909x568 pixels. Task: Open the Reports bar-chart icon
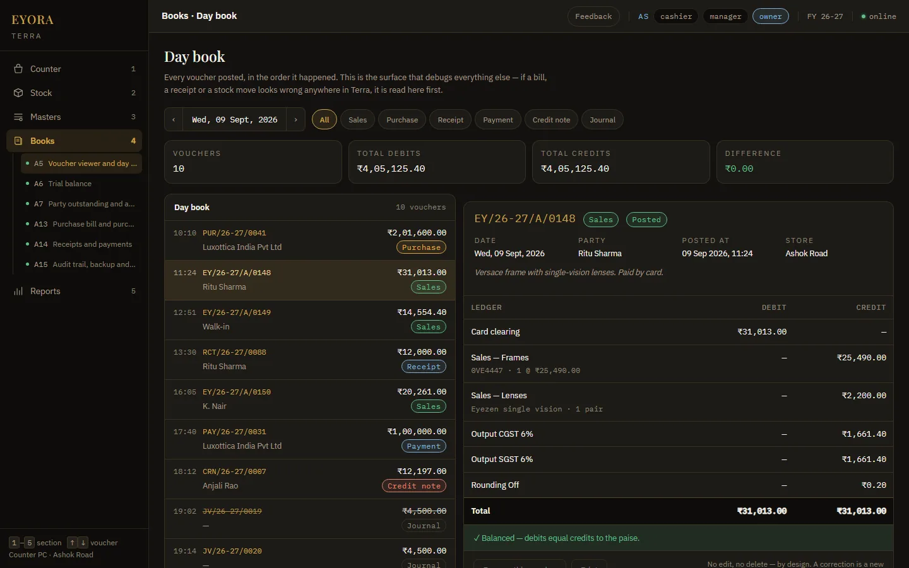point(18,291)
